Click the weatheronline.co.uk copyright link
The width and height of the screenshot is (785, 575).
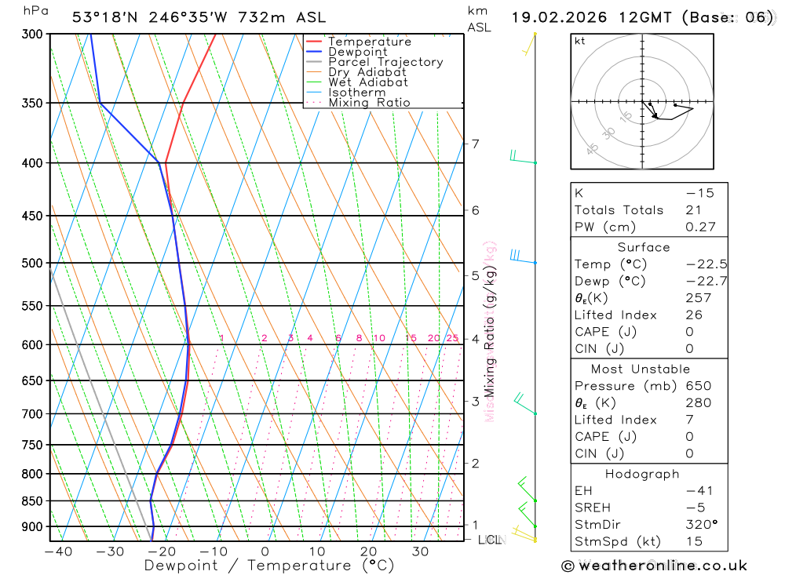(x=655, y=566)
